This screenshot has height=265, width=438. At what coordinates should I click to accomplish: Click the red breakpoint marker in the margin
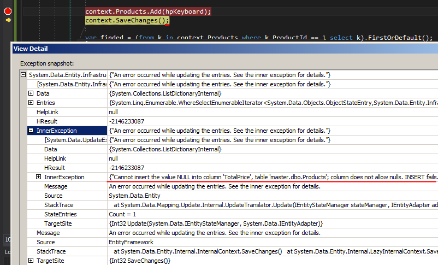point(8,11)
